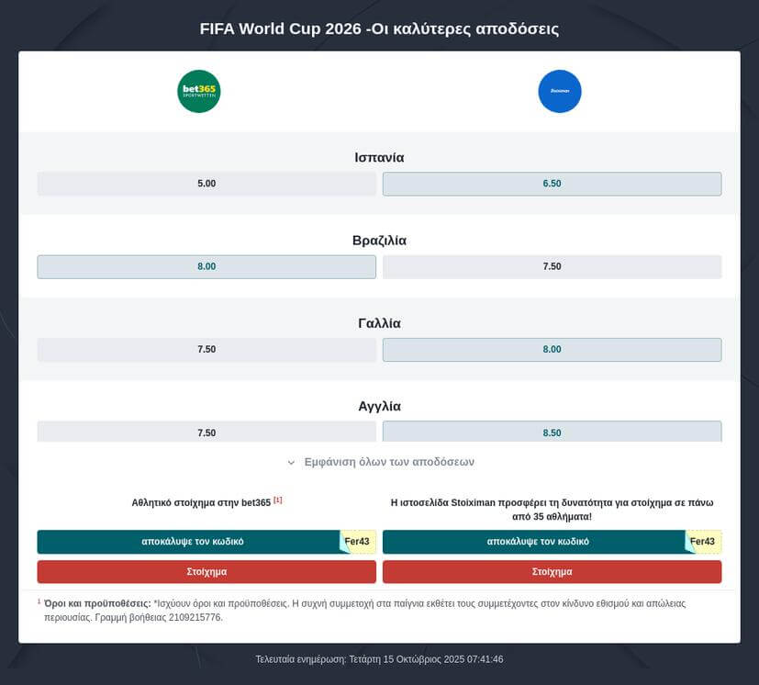Choose Γαλλία odds 7.50 at bet365
This screenshot has width=759, height=685.
click(206, 350)
